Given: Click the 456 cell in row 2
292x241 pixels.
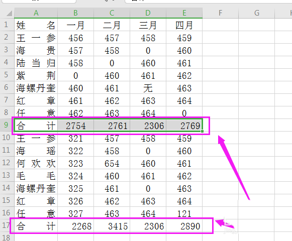Looking at the screenshot, I should (75, 38).
